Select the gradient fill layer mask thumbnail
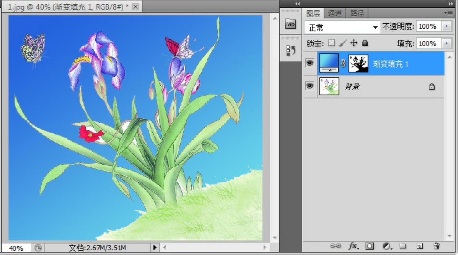 pyautogui.click(x=358, y=64)
